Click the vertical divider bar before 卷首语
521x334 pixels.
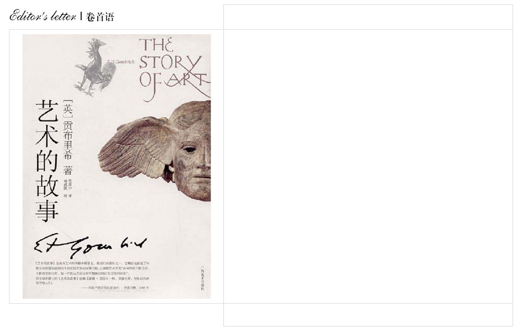(81, 16)
